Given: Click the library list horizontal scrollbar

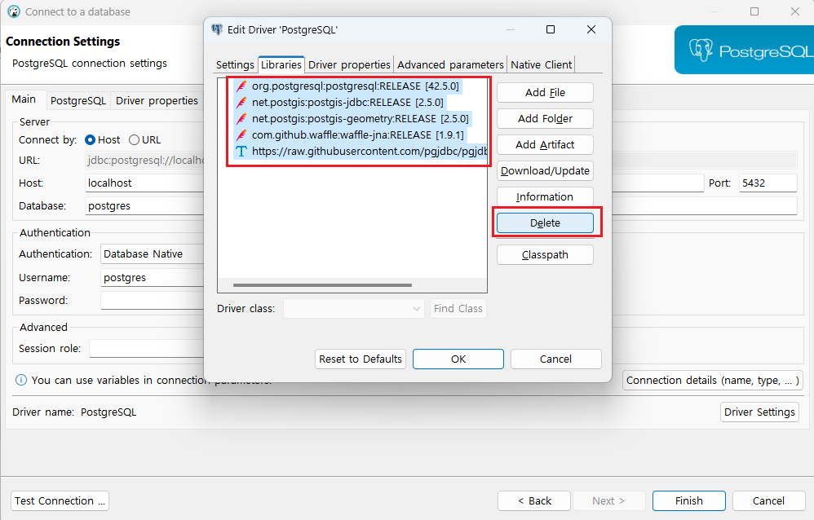Looking at the screenshot, I should point(322,285).
